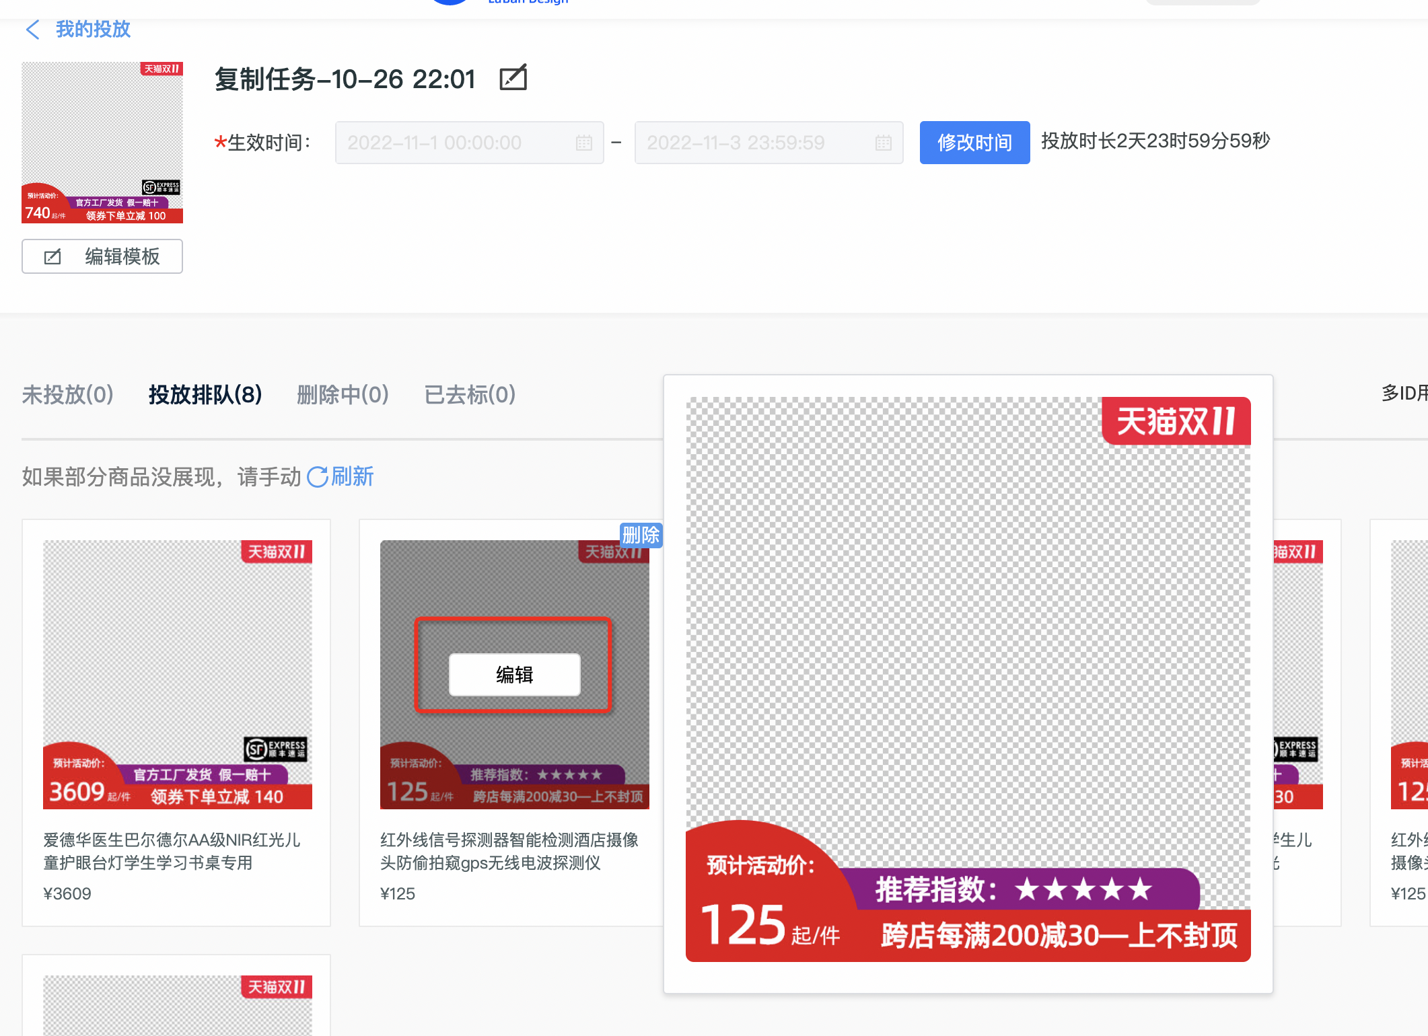Click the 修改时间 button
This screenshot has width=1428, height=1036.
[x=974, y=143]
